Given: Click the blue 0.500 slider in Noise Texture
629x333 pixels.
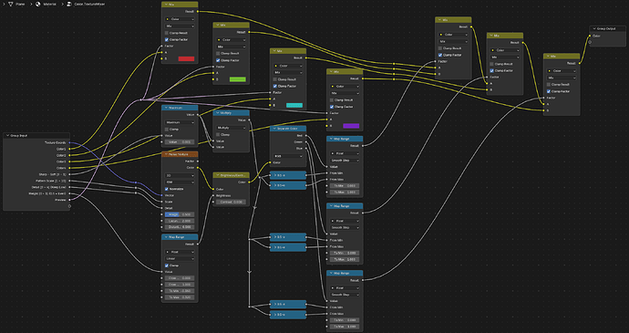Looking at the screenshot, I should pos(180,214).
